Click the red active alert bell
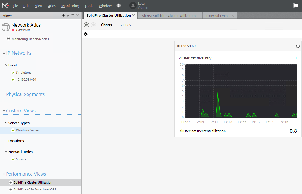Screen dimensions: 302x194 tap(13, 30)
